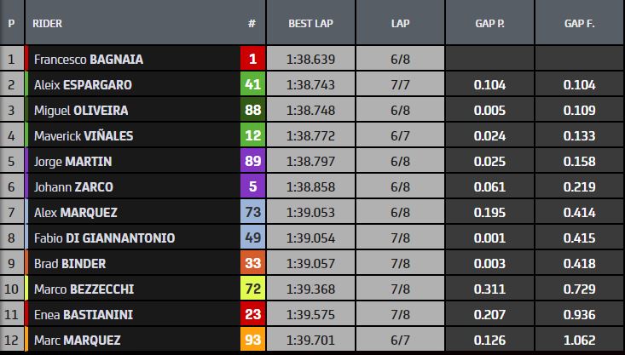The image size is (625, 355).
Task: Sort by the BEST LAP column header
Action: (x=310, y=24)
